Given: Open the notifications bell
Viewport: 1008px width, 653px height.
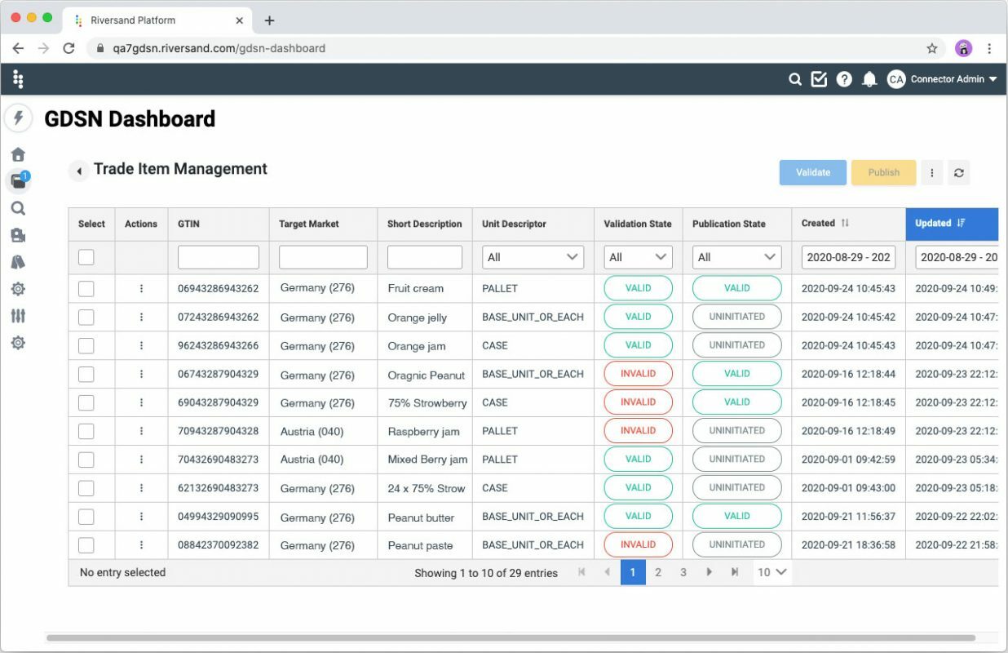Looking at the screenshot, I should [x=869, y=79].
